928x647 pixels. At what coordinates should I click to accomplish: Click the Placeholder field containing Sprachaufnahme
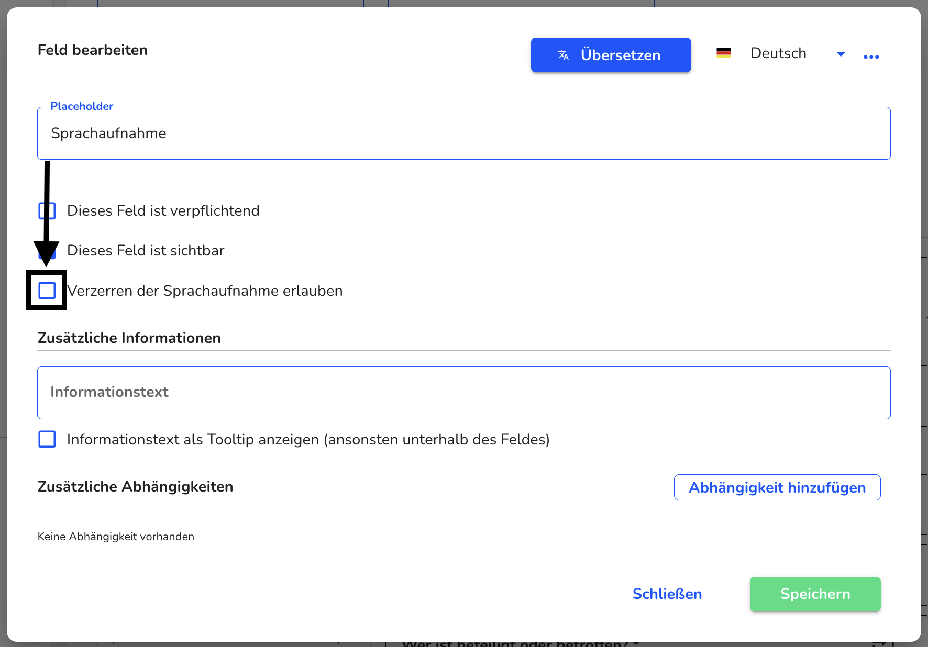point(463,133)
